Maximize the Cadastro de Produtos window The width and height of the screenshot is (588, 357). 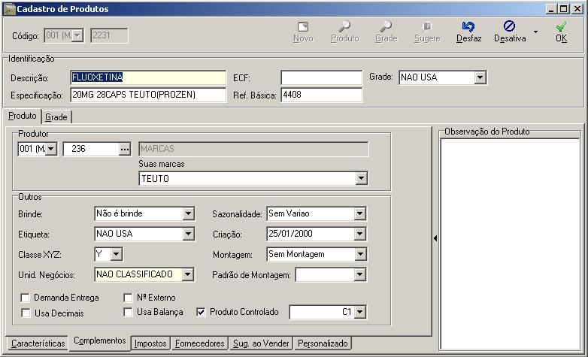(x=564, y=9)
